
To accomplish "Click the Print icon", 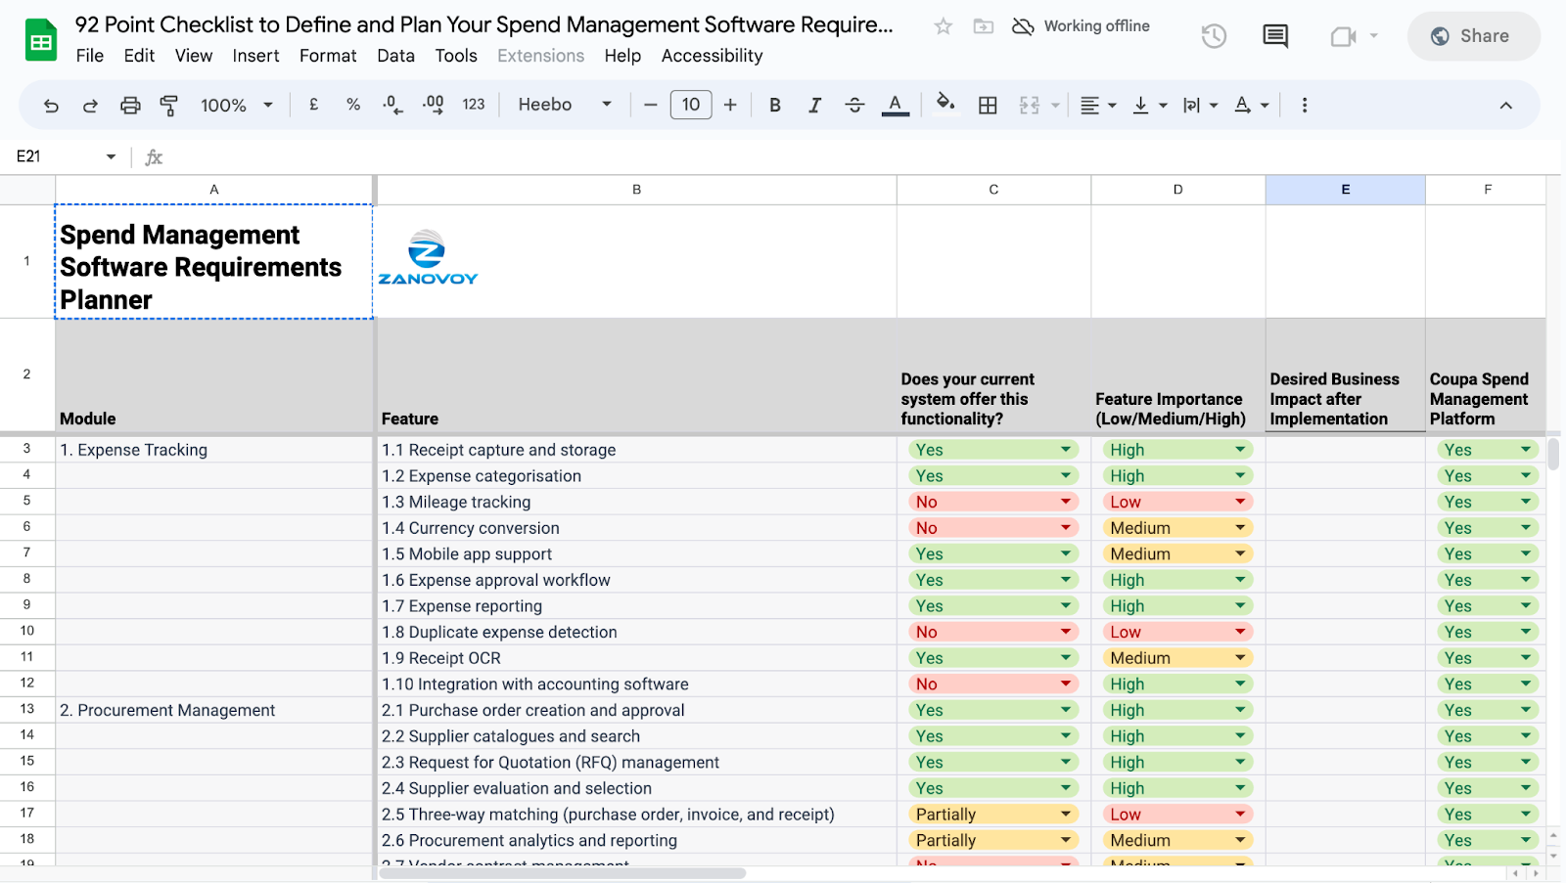I will [x=130, y=106].
